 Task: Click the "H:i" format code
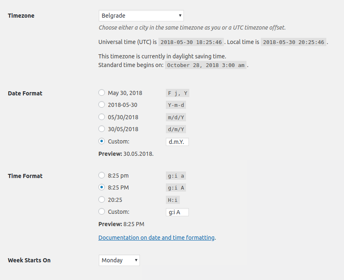pos(172,200)
